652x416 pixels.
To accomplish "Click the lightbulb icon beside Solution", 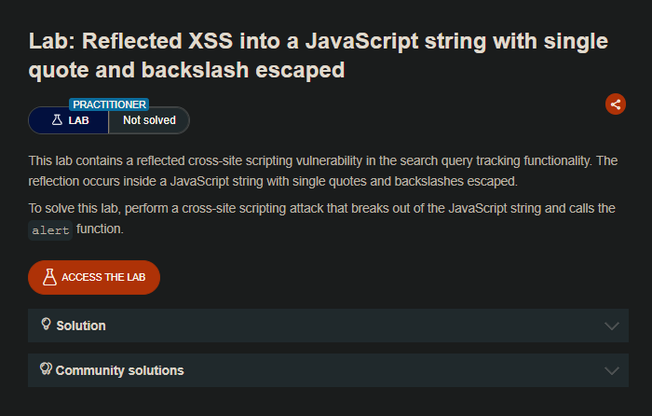I will click(x=47, y=325).
